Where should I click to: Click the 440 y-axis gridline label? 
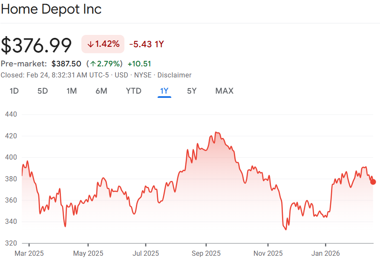(11, 114)
